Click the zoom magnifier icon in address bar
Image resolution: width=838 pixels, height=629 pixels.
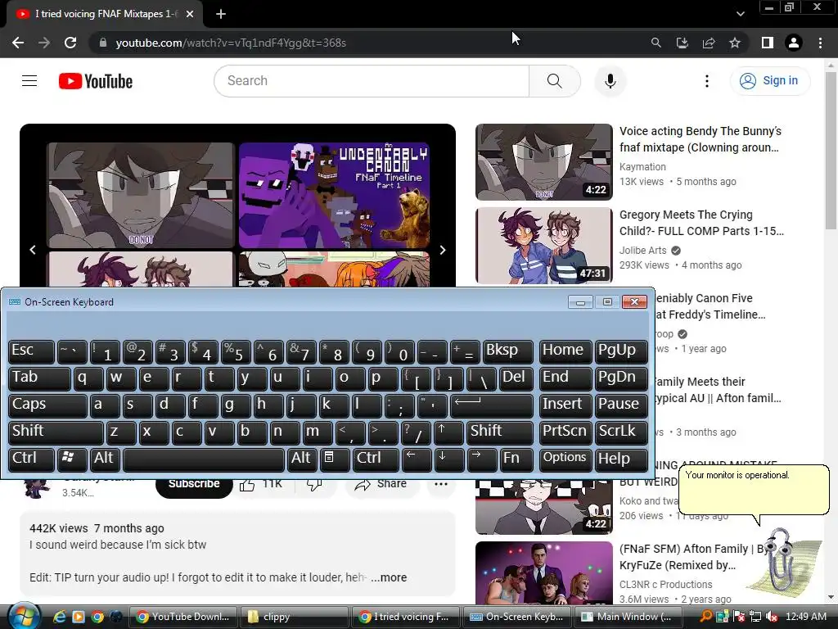pos(656,43)
